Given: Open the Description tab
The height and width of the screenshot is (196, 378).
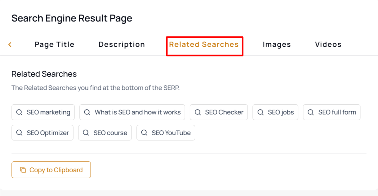Looking at the screenshot, I should click(x=122, y=44).
